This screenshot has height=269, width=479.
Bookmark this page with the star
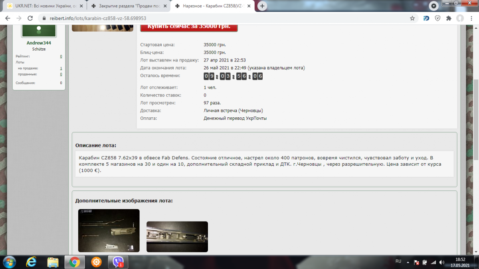click(412, 18)
